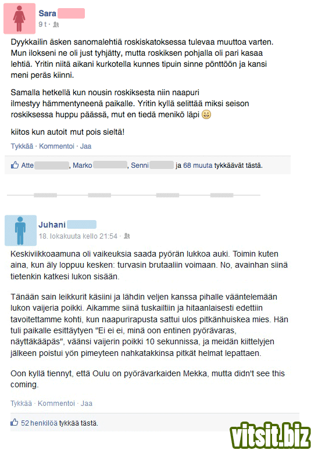Viewport: 311px width, 450px height.
Task: Click Jaa under Juhani's post
Action: [87, 403]
